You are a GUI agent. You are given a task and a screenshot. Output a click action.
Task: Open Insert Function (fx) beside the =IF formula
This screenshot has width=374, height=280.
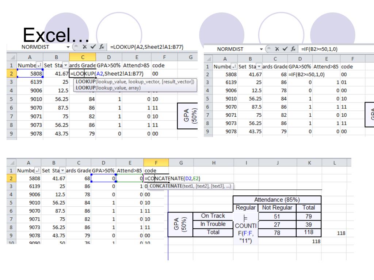click(293, 49)
